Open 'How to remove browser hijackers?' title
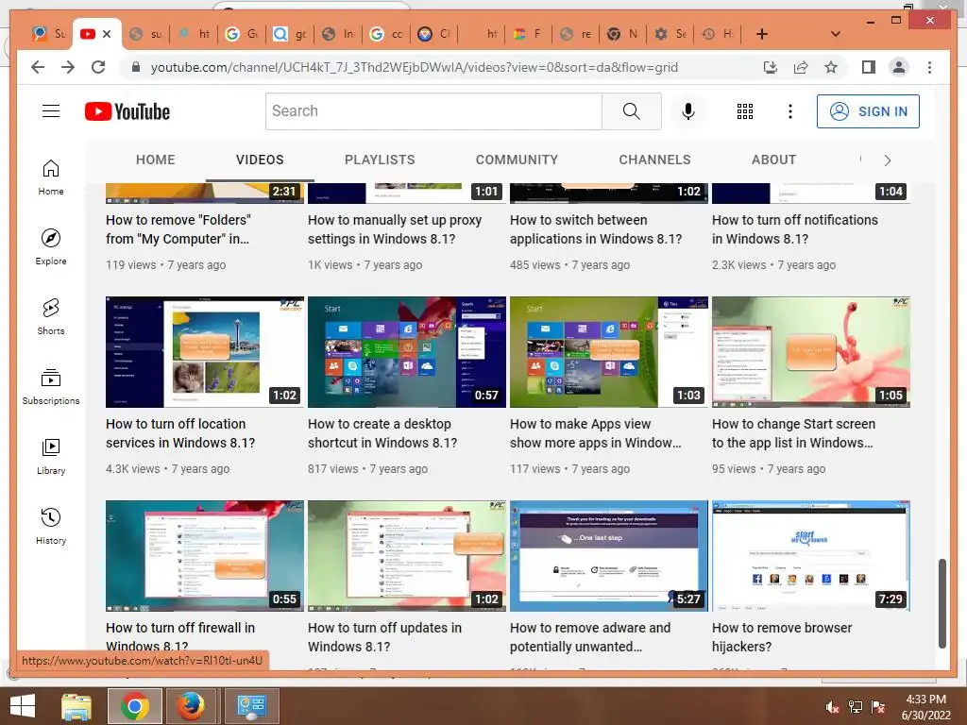Screen dimensions: 967x725 [x=782, y=637]
